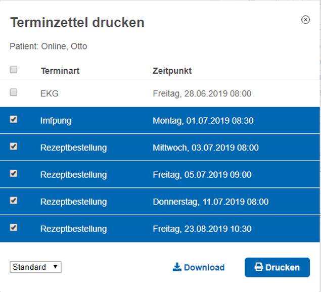Check the EKG appointment checkbox
The height and width of the screenshot is (292, 321).
coord(14,92)
